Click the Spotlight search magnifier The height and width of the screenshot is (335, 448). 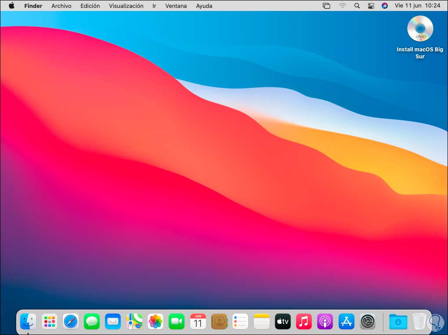(357, 6)
